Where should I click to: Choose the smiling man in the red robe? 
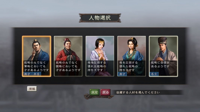point(68,56)
